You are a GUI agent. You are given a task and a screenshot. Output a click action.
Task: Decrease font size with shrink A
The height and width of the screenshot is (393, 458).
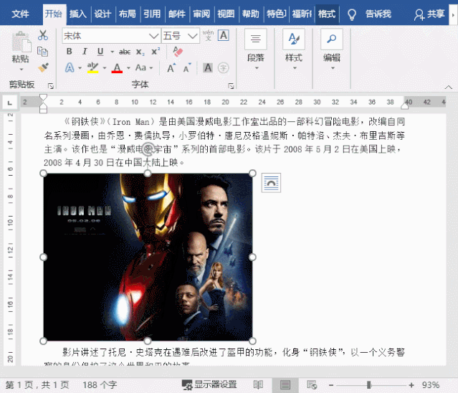(x=186, y=68)
